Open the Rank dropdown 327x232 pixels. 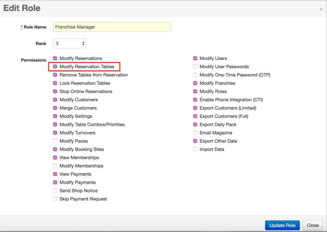(x=70, y=43)
